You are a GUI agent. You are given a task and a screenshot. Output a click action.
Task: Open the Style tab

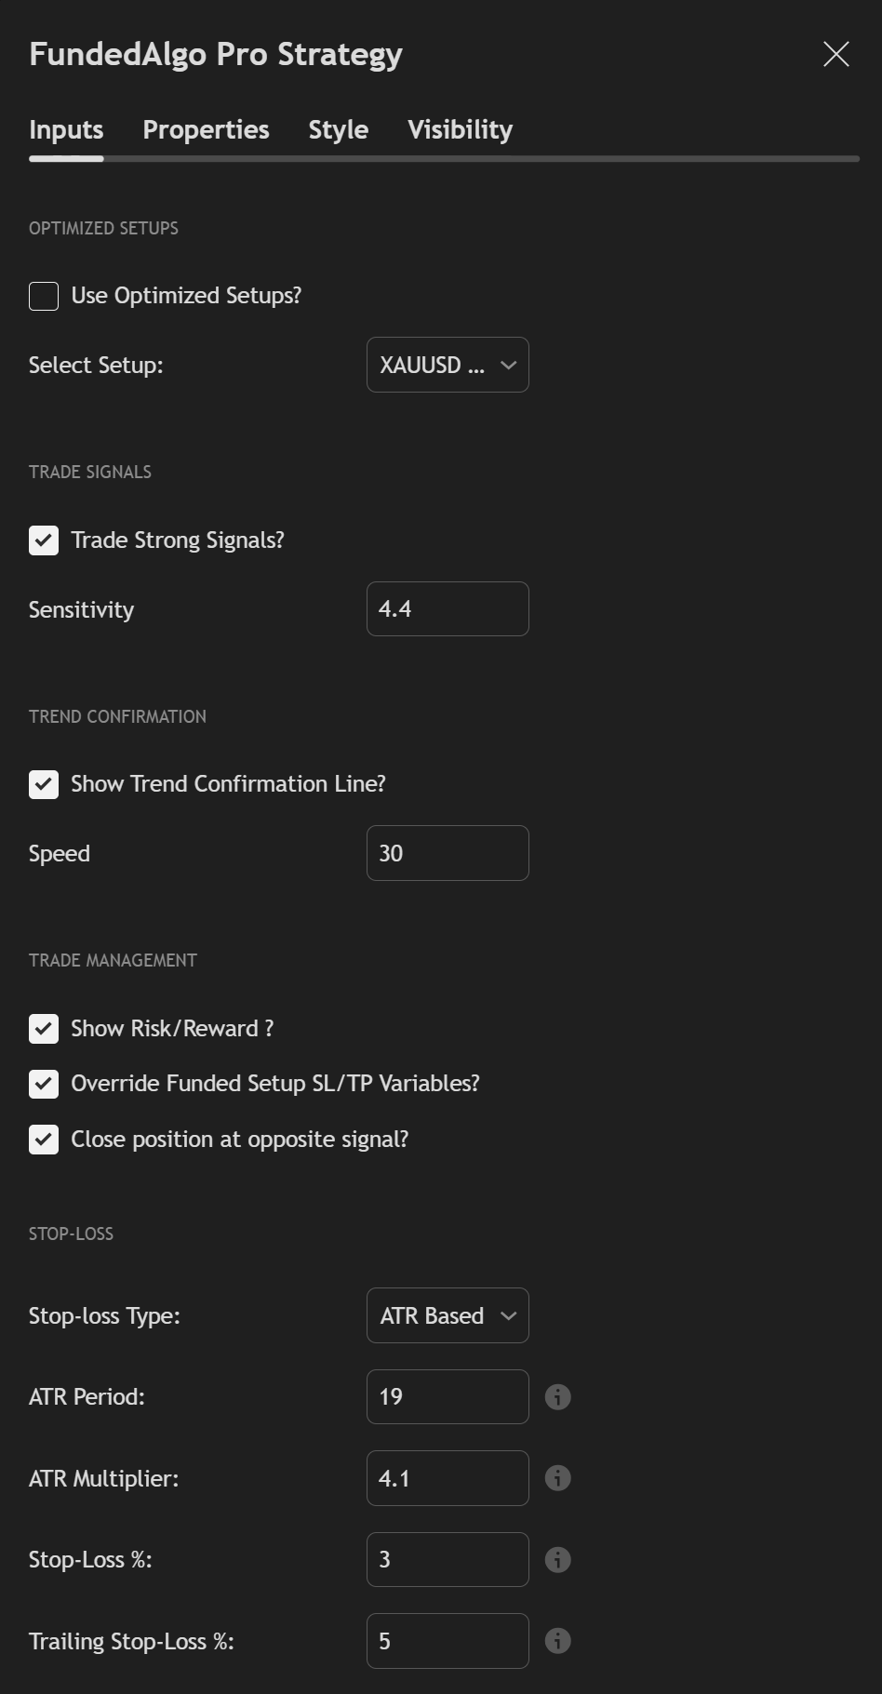(x=338, y=130)
